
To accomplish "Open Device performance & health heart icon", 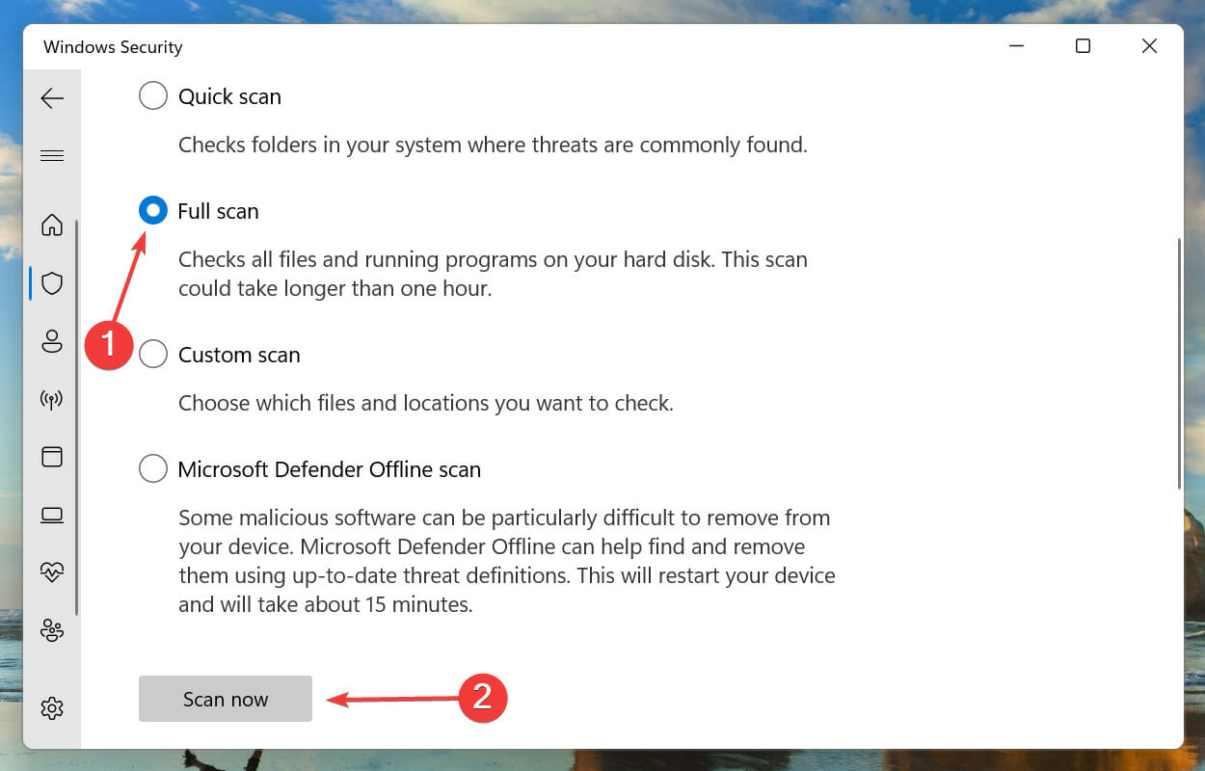I will click(x=52, y=572).
